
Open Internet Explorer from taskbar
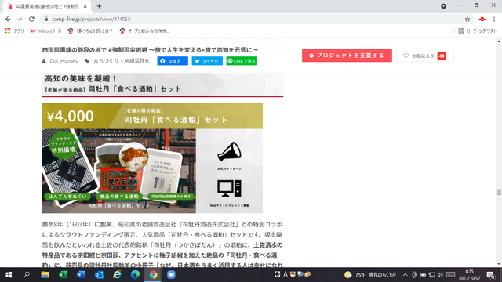tap(117, 275)
